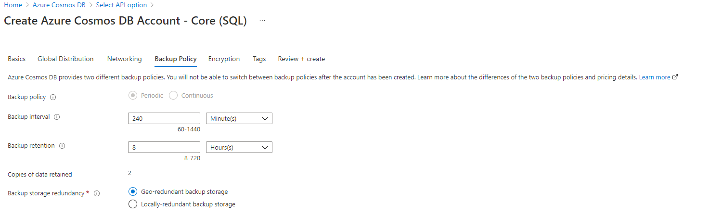Open the ellipsis menu beside page title

coord(262,21)
